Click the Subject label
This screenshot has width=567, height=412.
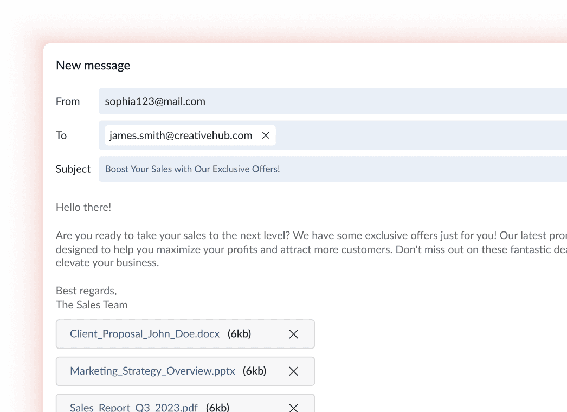(x=73, y=169)
